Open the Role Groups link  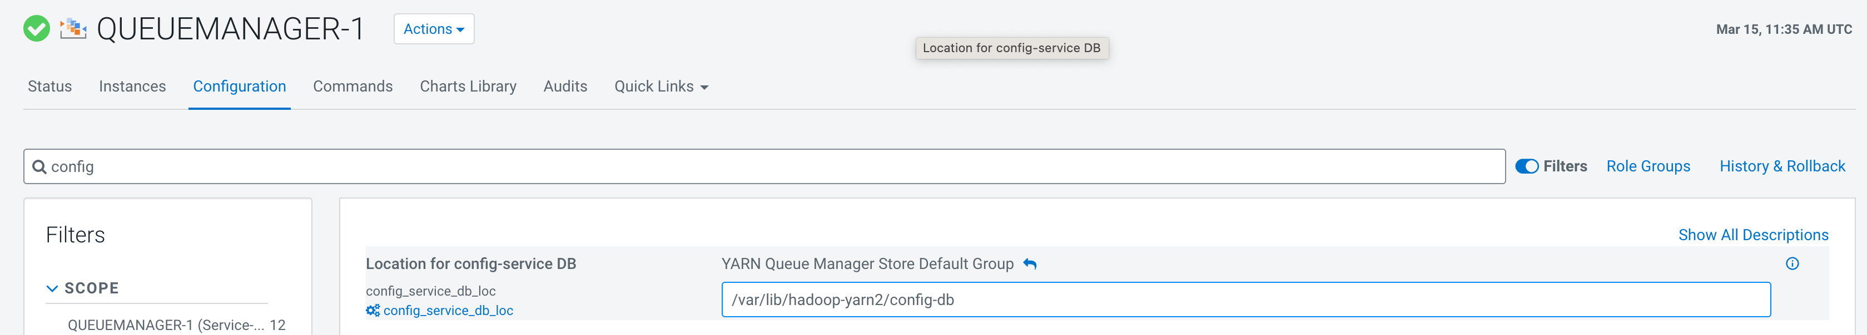coord(1647,166)
